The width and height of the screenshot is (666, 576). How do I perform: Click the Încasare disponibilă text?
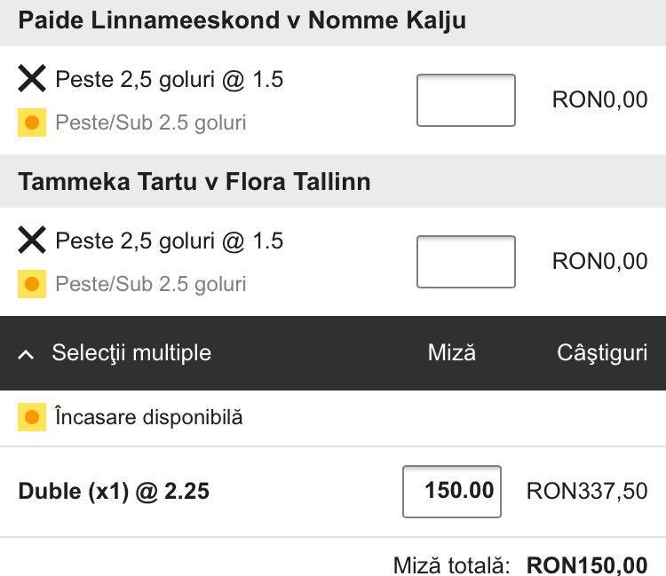[x=149, y=417]
